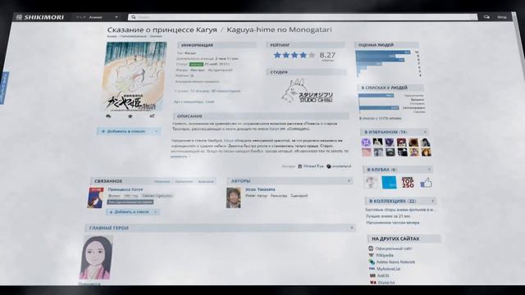
Task: Click the first breadcrumb link under the title
Action: (112, 36)
